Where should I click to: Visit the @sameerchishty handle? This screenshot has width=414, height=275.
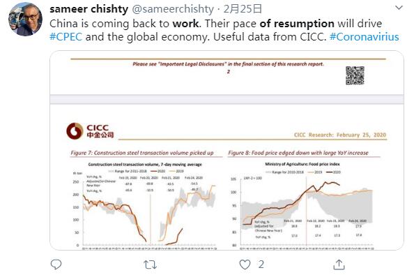tap(173, 9)
